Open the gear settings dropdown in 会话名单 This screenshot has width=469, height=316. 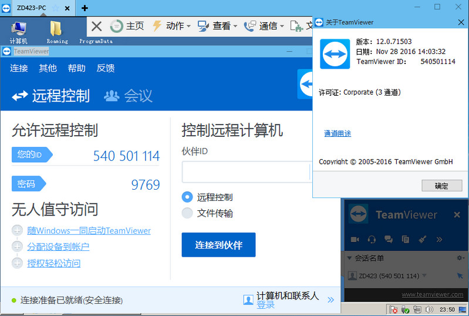460,258
